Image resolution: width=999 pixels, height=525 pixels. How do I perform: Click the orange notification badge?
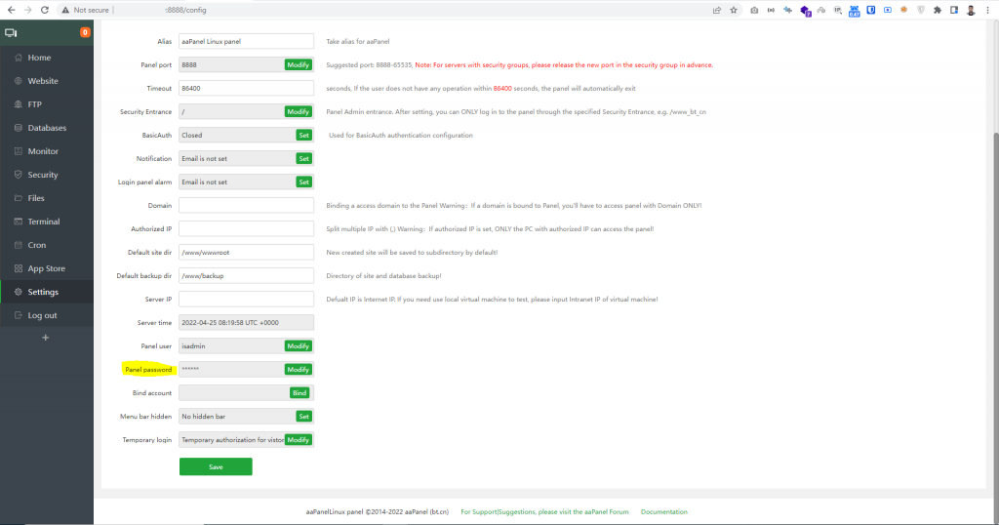pyautogui.click(x=85, y=32)
